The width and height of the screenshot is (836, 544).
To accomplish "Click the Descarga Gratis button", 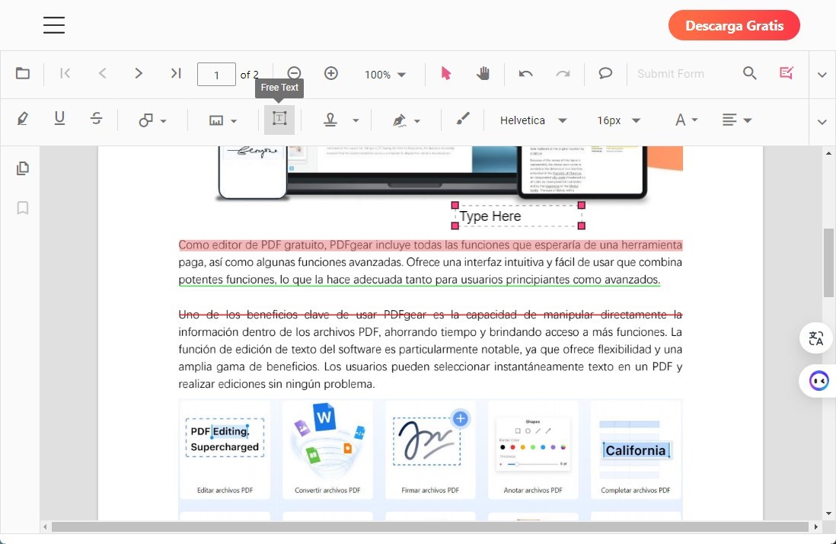I will point(733,24).
